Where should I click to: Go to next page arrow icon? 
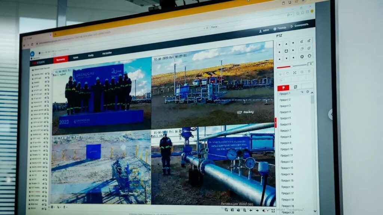pyautogui.click(x=257, y=211)
